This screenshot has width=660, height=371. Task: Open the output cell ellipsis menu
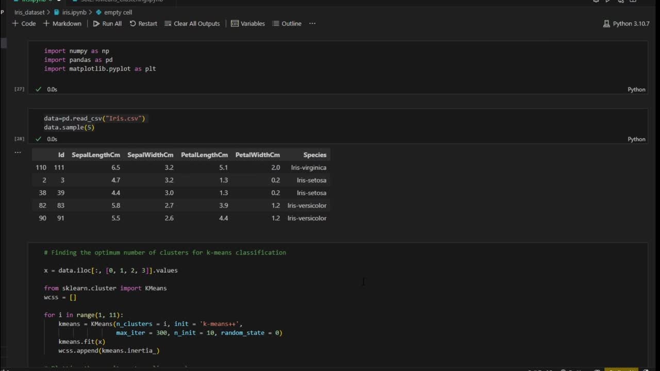pos(18,152)
